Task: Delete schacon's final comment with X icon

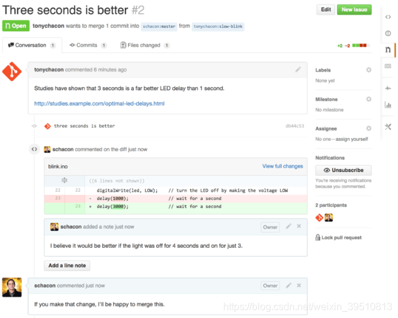Action: coord(299,286)
